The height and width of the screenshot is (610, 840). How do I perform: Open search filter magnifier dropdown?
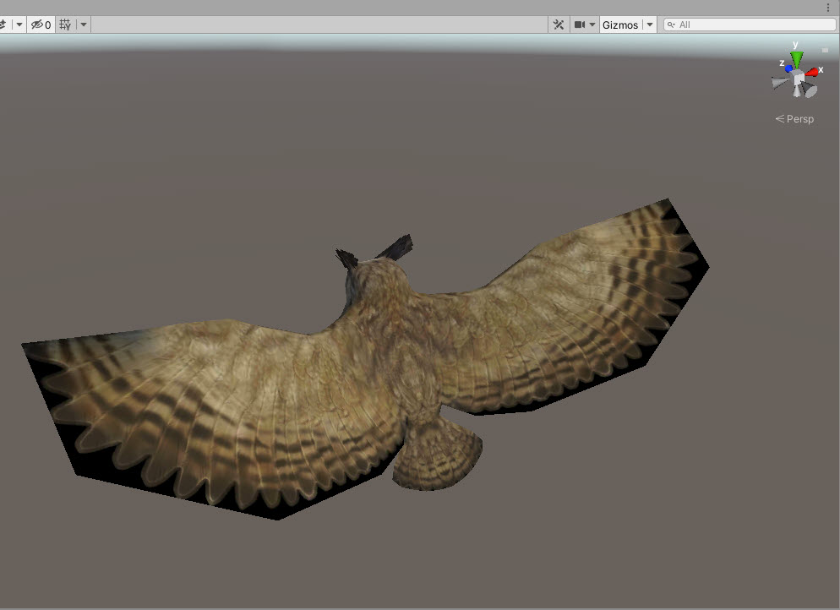[671, 25]
